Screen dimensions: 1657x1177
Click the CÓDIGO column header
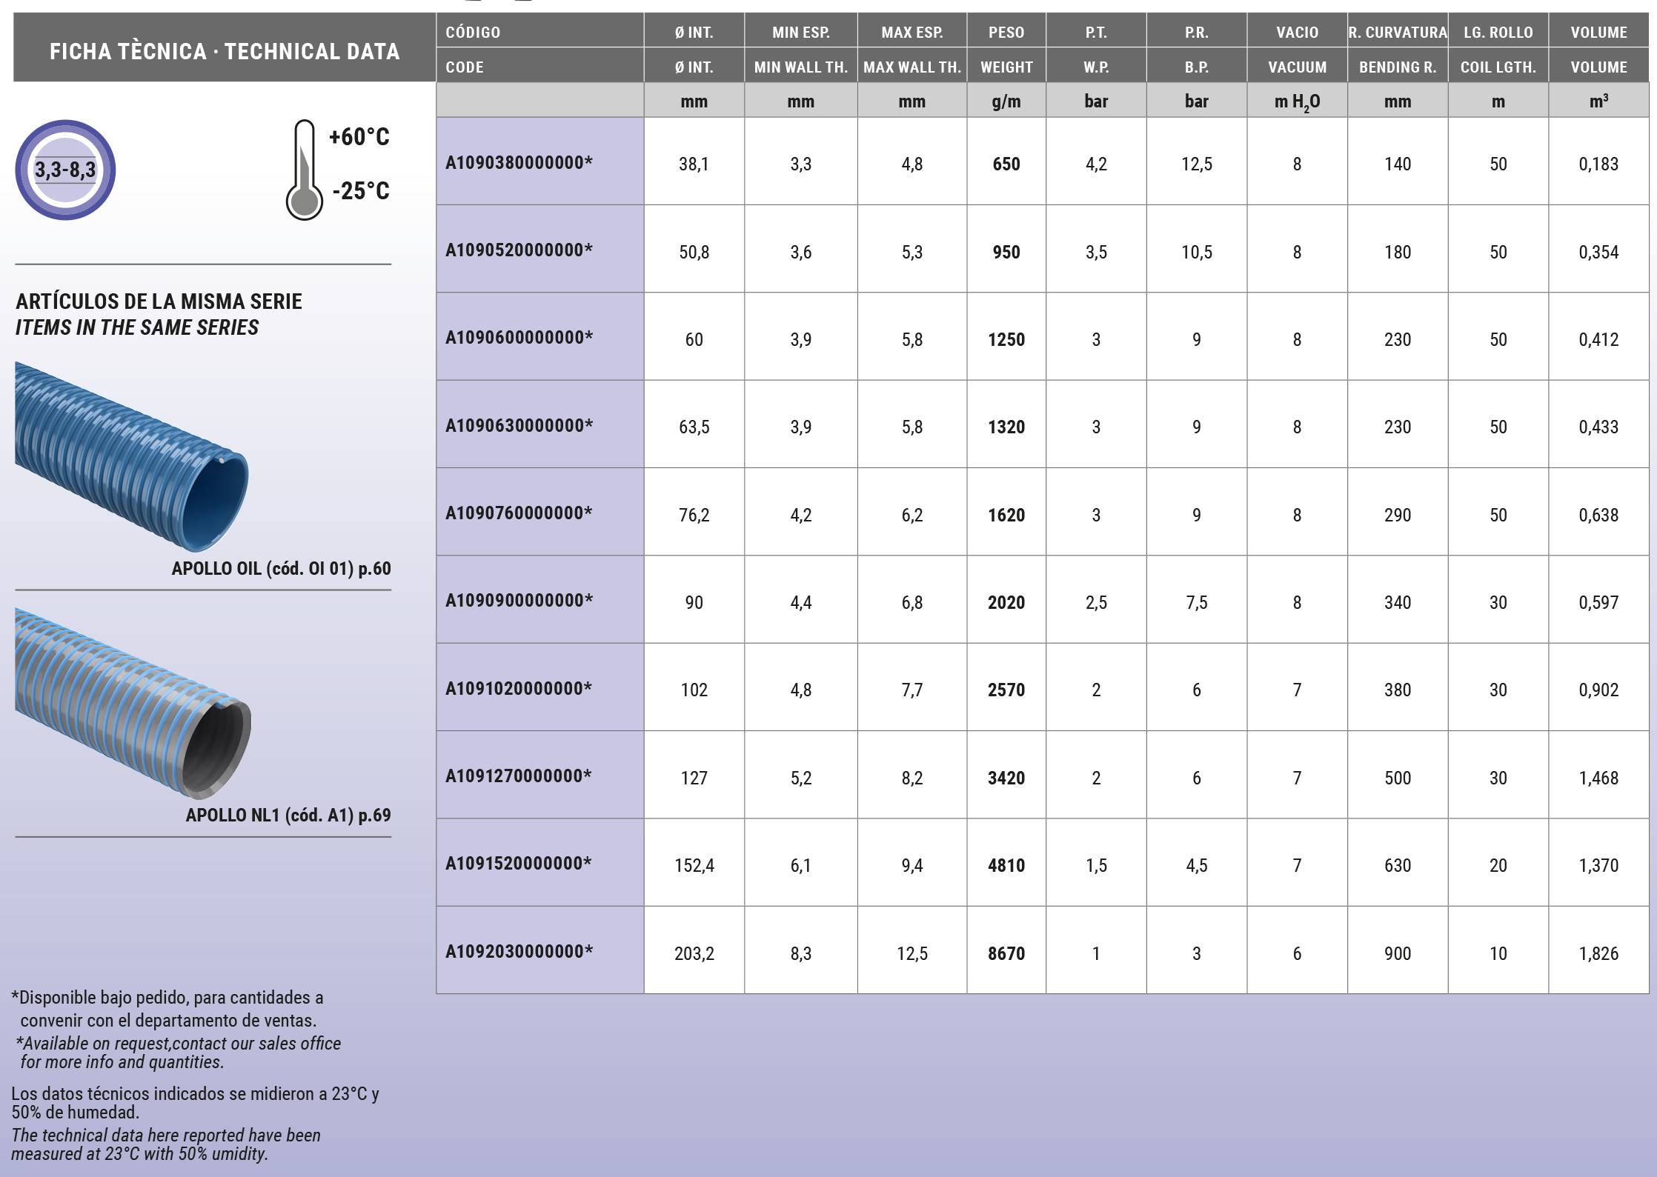(x=473, y=33)
